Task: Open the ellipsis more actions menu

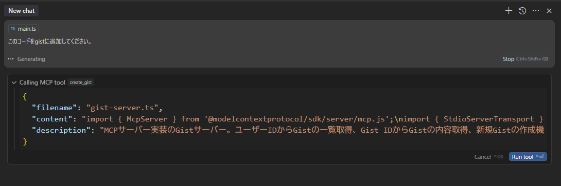Action: 536,11
